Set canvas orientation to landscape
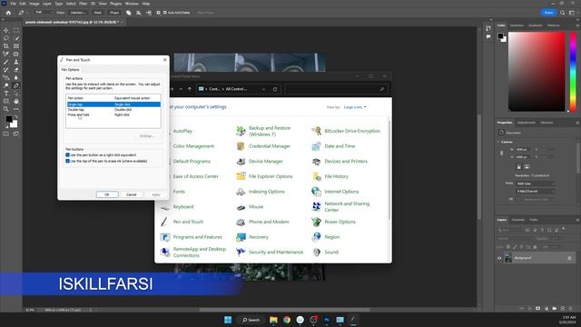 [527, 167]
